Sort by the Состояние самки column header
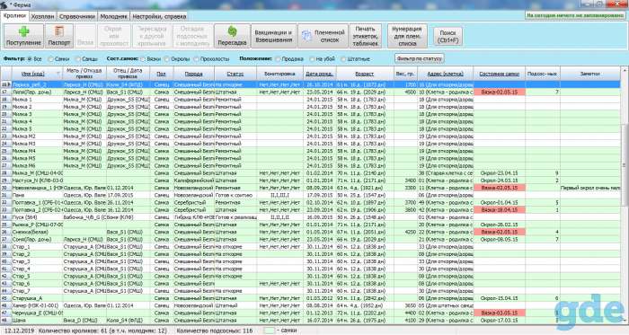The width and height of the screenshot is (629, 335). click(500, 74)
